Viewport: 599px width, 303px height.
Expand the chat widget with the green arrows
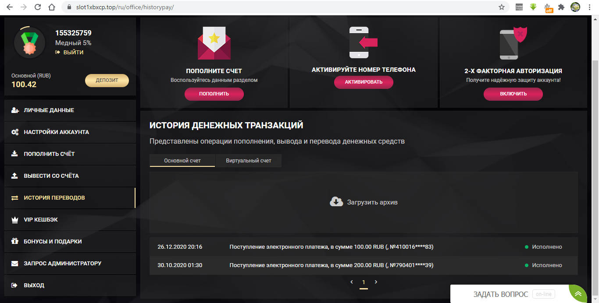point(578,294)
